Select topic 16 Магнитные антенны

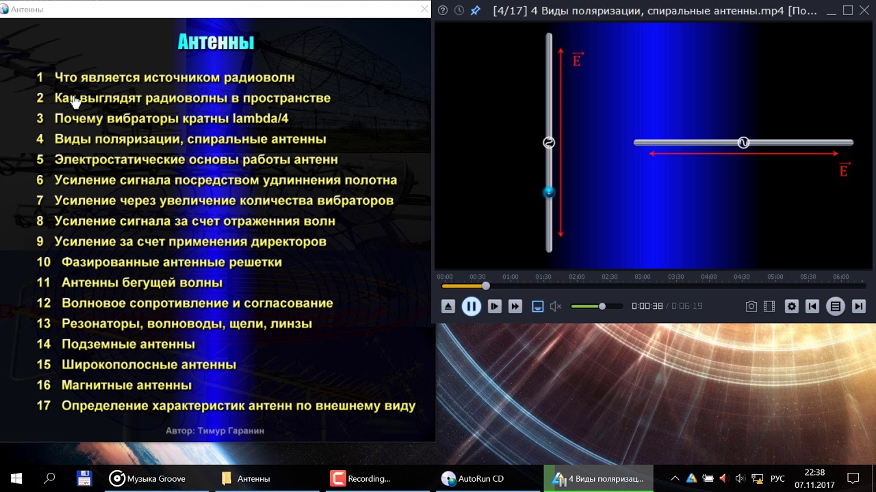click(114, 385)
